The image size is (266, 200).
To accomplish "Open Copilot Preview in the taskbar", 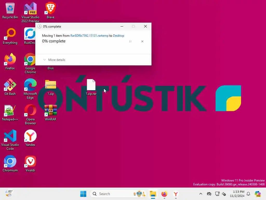I will [258, 194].
